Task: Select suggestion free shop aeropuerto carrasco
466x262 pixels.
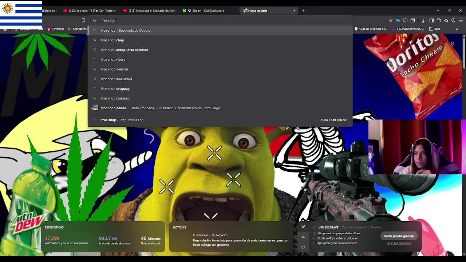Action: tap(220, 49)
